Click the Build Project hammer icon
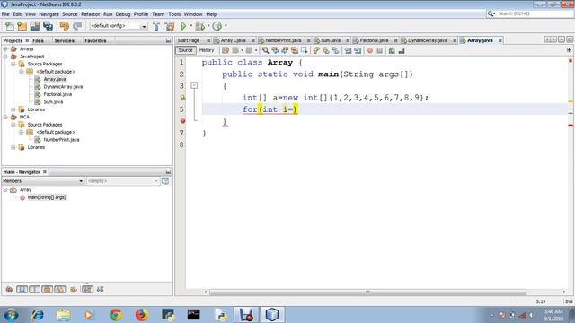 [156, 26]
